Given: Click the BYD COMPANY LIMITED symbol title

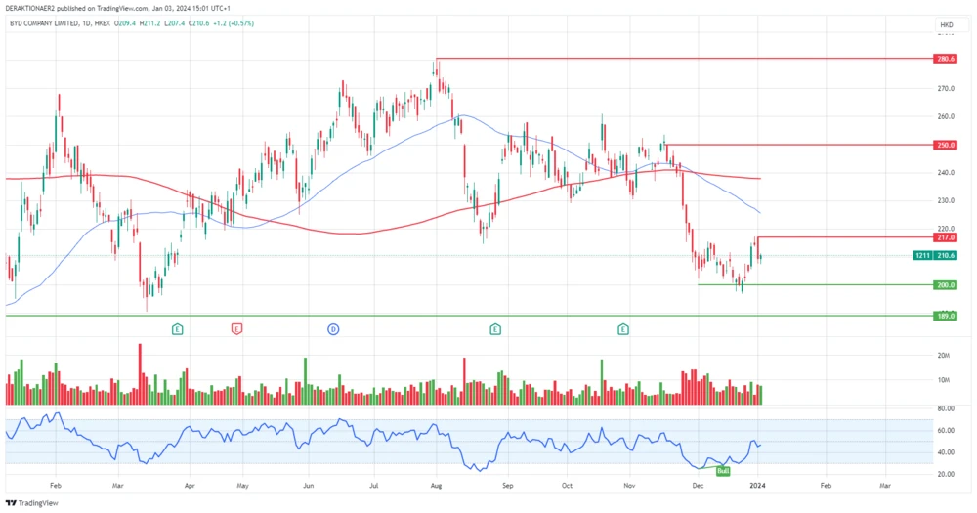Looking at the screenshot, I should (43, 21).
